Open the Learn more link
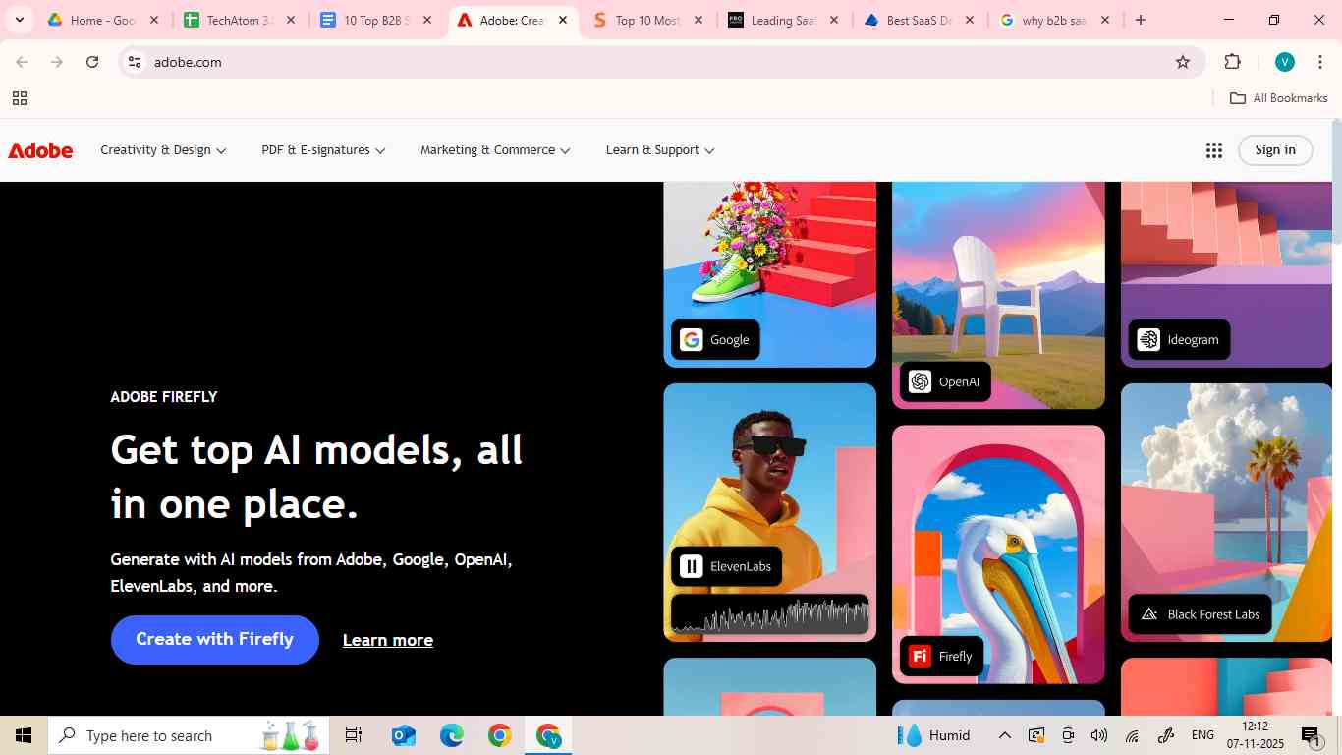The image size is (1342, 755). 387,640
